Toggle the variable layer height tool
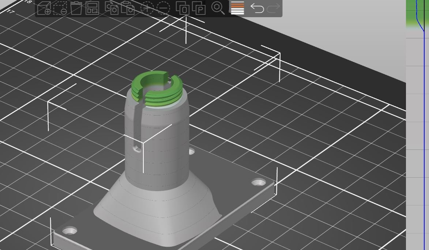 237,8
